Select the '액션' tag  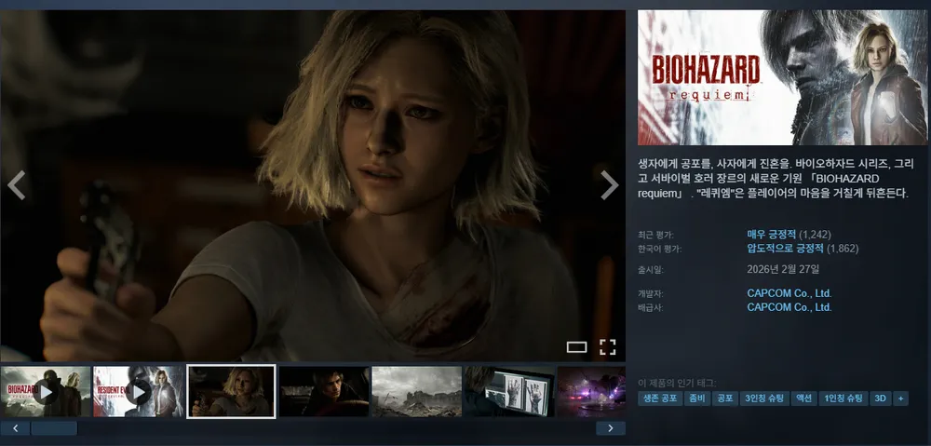coord(803,399)
